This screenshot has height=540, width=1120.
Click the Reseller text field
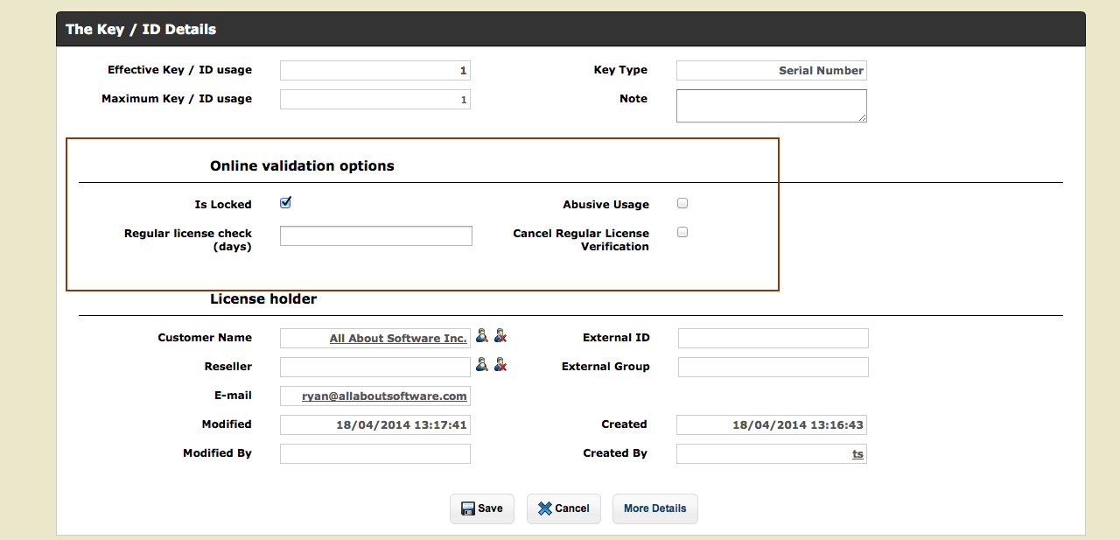[x=374, y=367]
